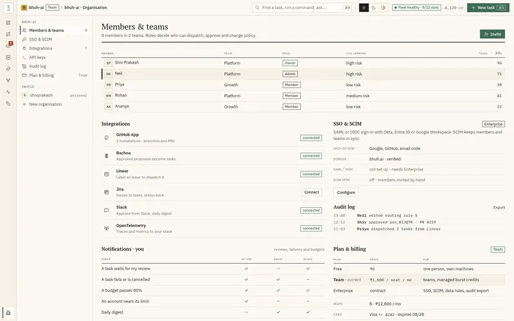Open the Members & teams sidebar section
514x321 pixels.
click(55, 30)
